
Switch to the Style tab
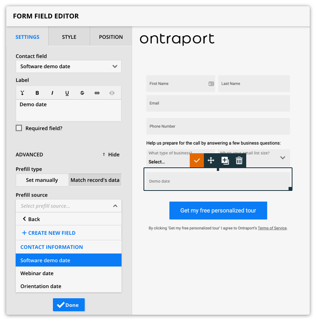(x=69, y=37)
